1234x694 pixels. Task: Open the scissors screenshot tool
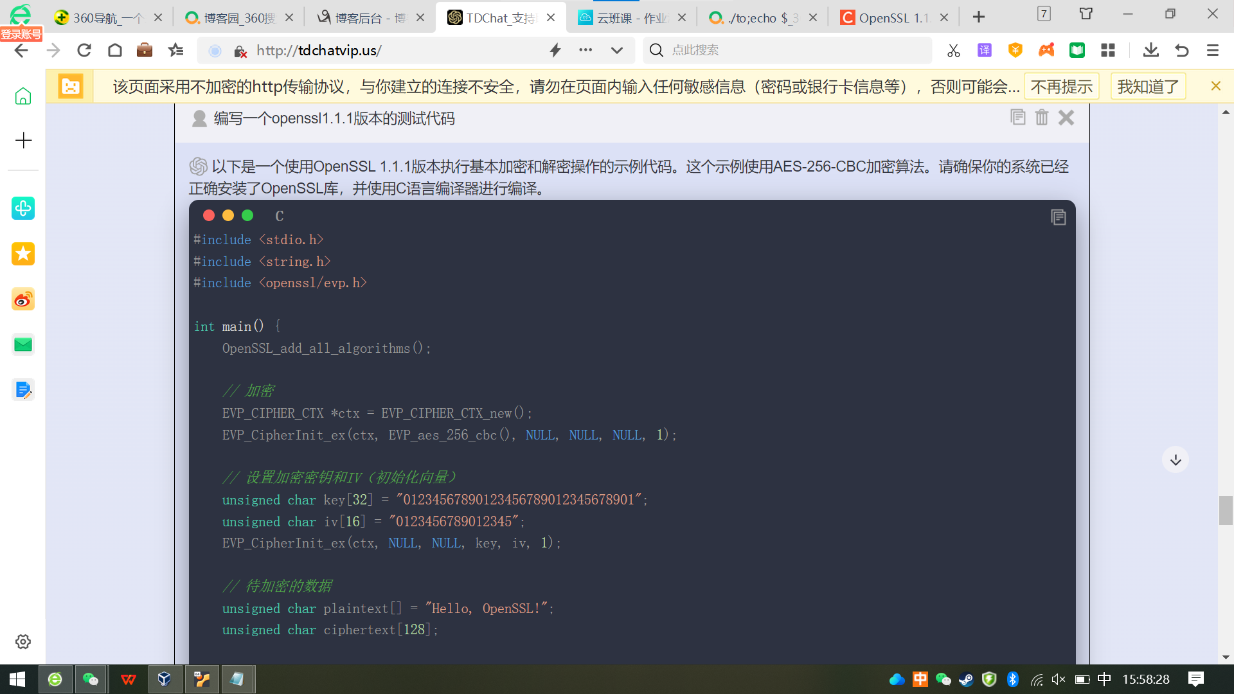click(953, 50)
